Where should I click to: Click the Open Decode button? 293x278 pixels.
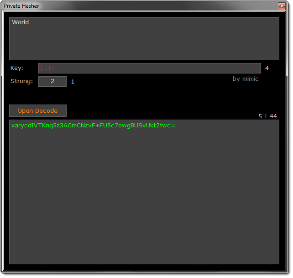37,111
